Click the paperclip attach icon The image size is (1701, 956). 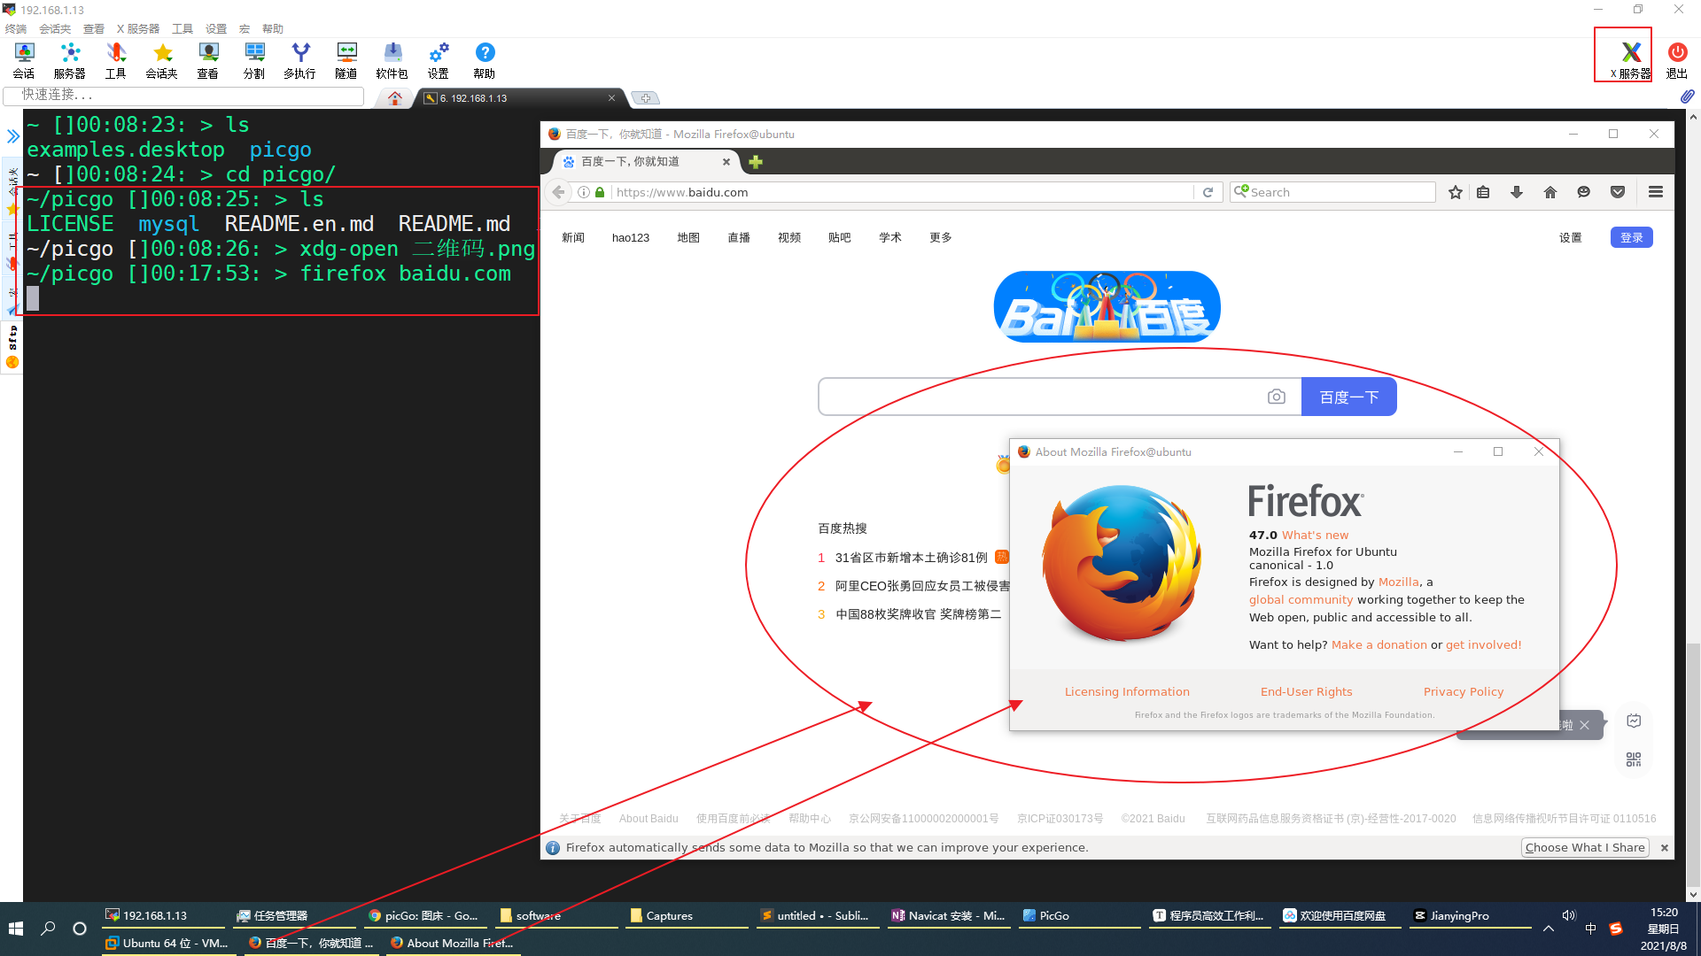[1687, 96]
